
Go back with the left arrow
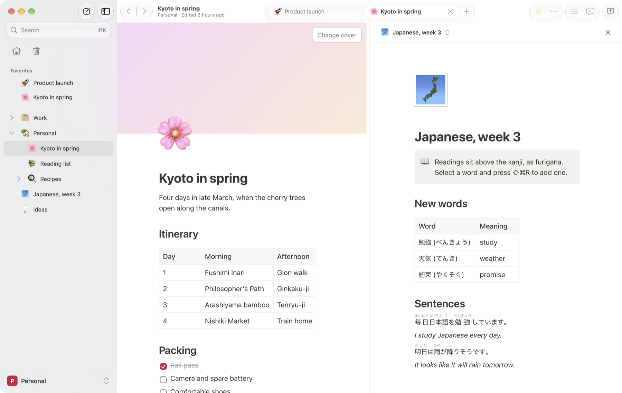pos(129,11)
